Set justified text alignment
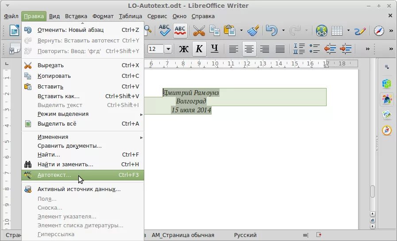 [280, 49]
